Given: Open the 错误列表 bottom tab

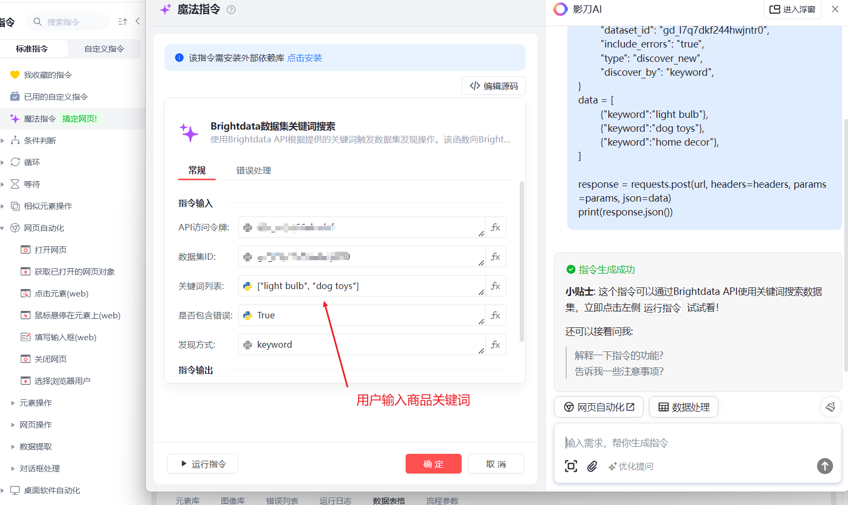Looking at the screenshot, I should 282,500.
